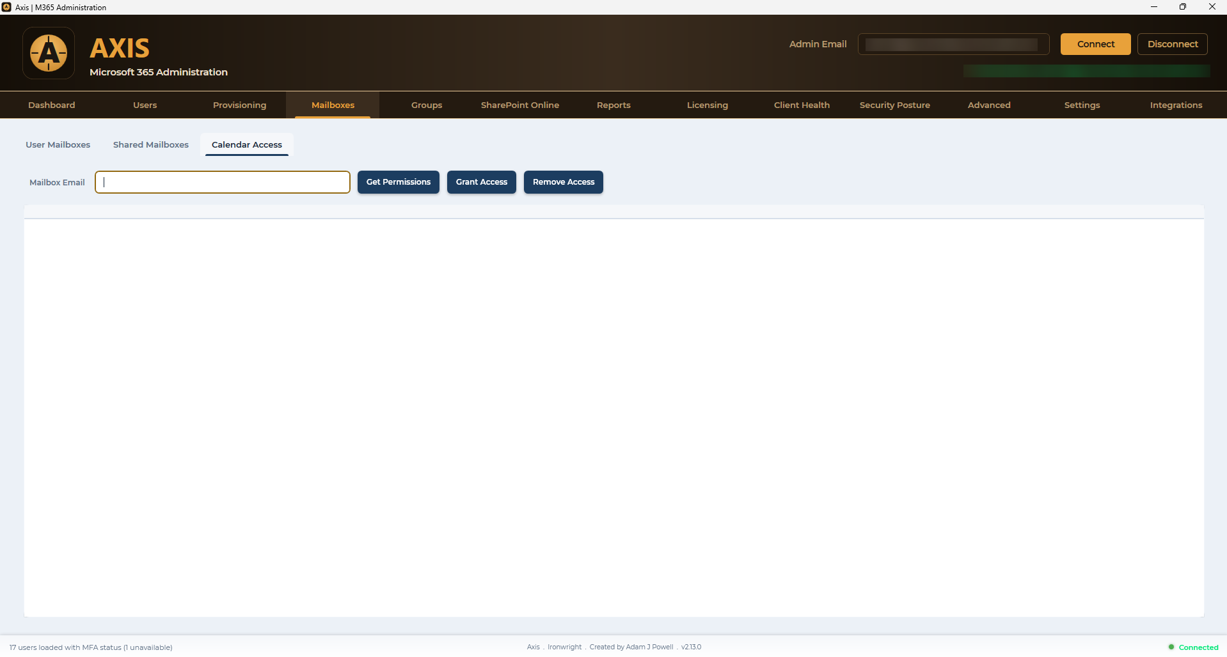Open the Dashboard tab
This screenshot has width=1227, height=657.
[x=52, y=105]
